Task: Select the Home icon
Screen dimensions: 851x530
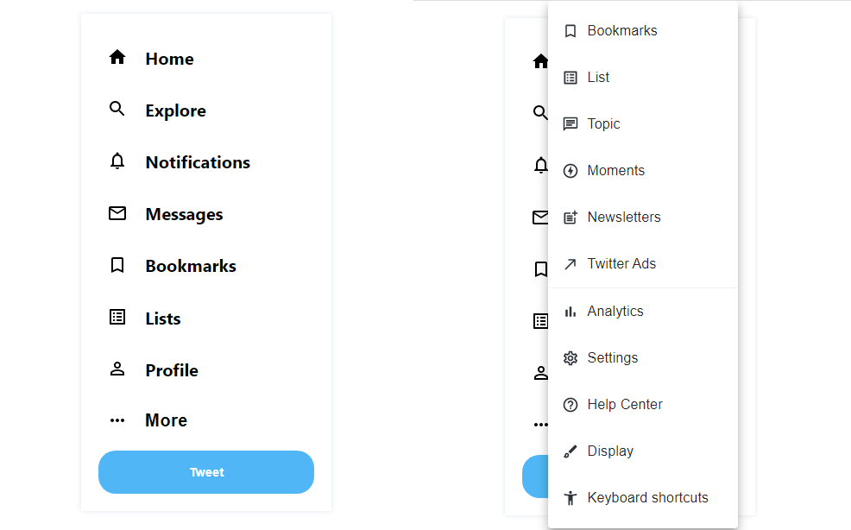Action: point(117,57)
